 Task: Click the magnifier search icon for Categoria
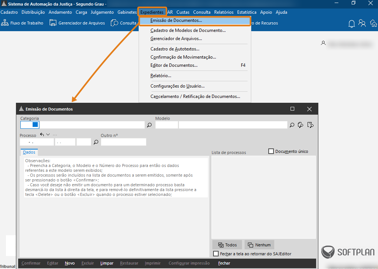149,125
